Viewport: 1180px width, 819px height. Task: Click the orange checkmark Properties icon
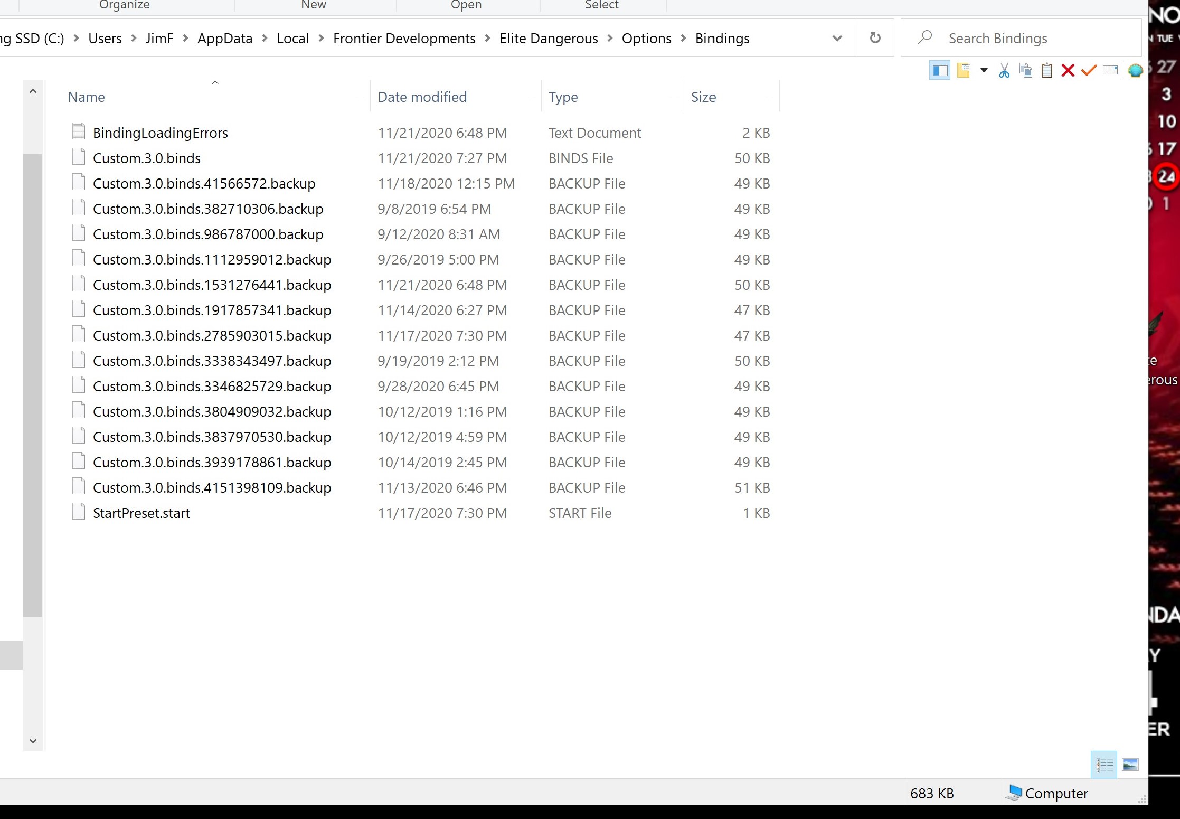point(1089,70)
